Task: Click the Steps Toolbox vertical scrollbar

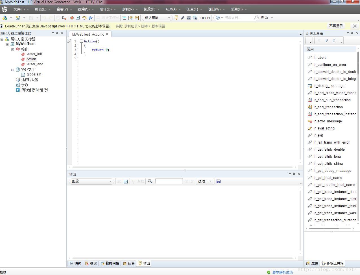Action: click(358, 62)
